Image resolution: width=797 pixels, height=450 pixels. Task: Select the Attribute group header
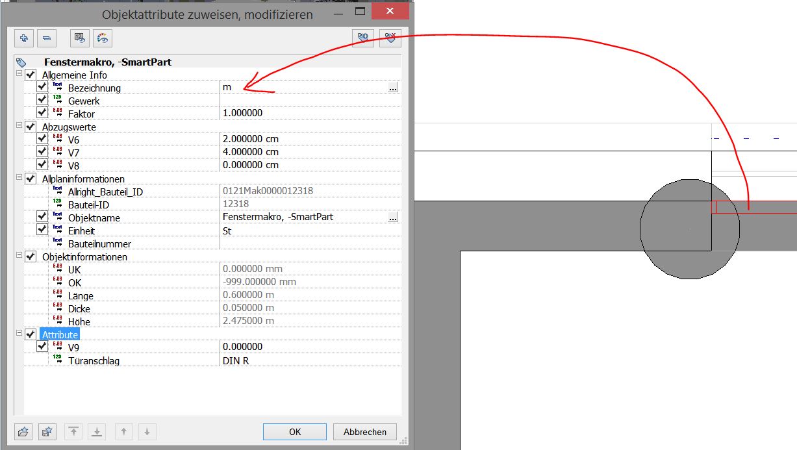[60, 334]
